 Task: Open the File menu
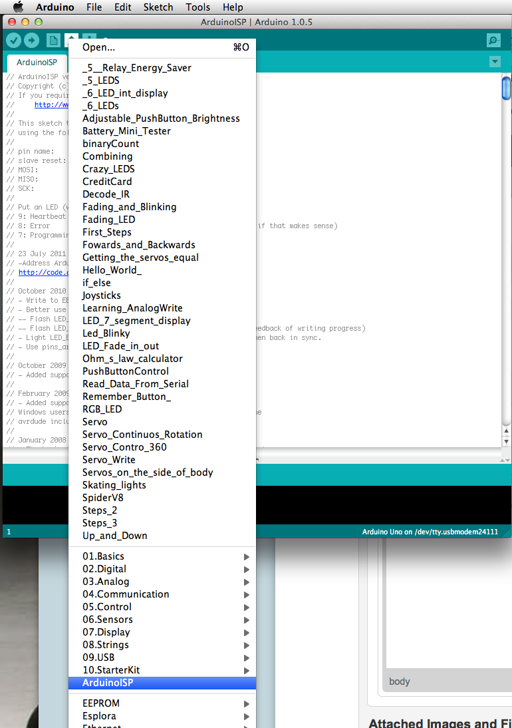coord(94,7)
